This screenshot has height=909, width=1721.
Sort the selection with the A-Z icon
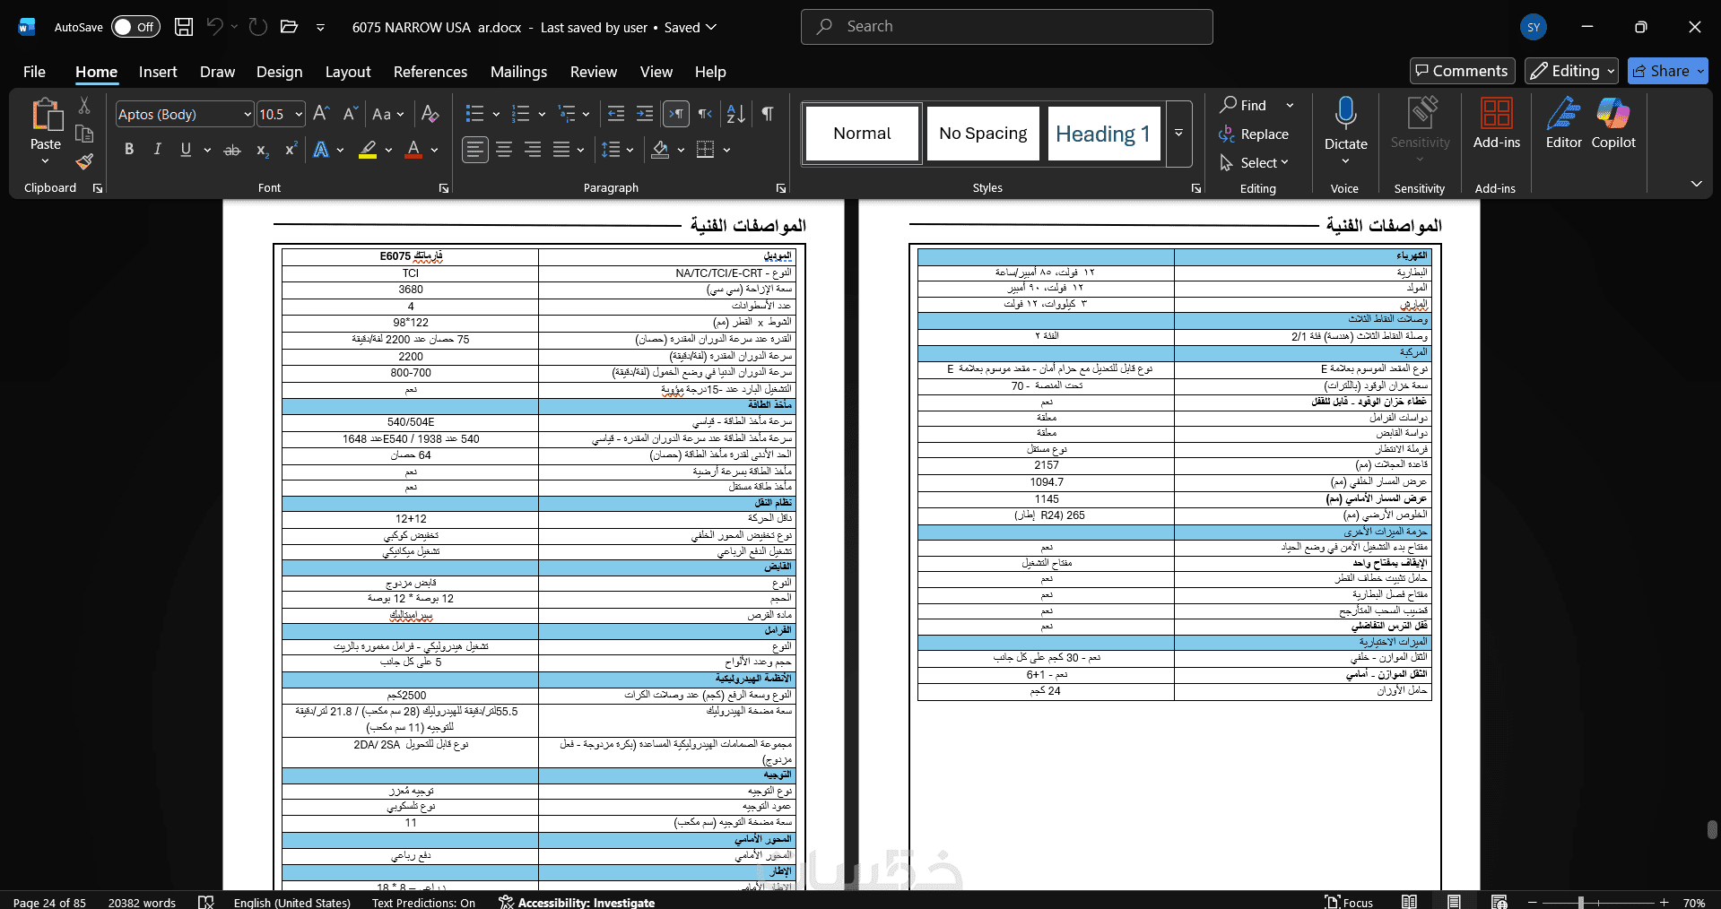(x=736, y=114)
